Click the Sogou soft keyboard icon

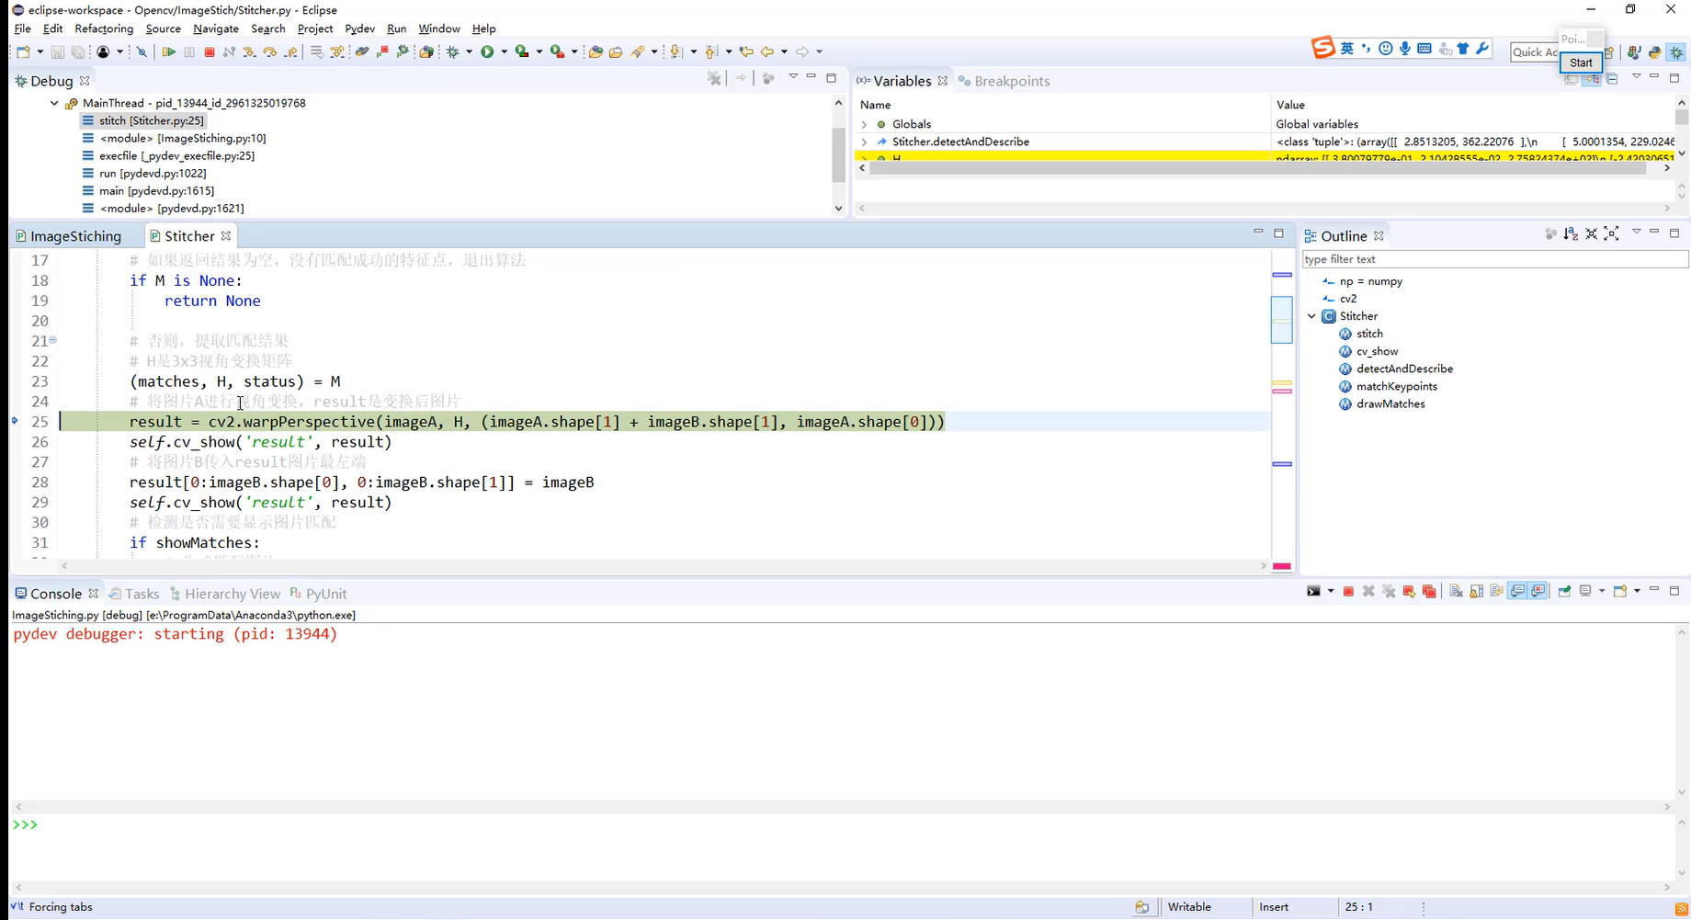tap(1424, 49)
